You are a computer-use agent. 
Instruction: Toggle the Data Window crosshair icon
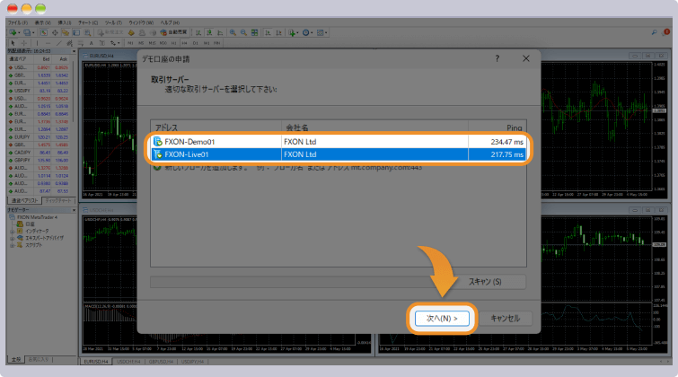pyautogui.click(x=55, y=32)
